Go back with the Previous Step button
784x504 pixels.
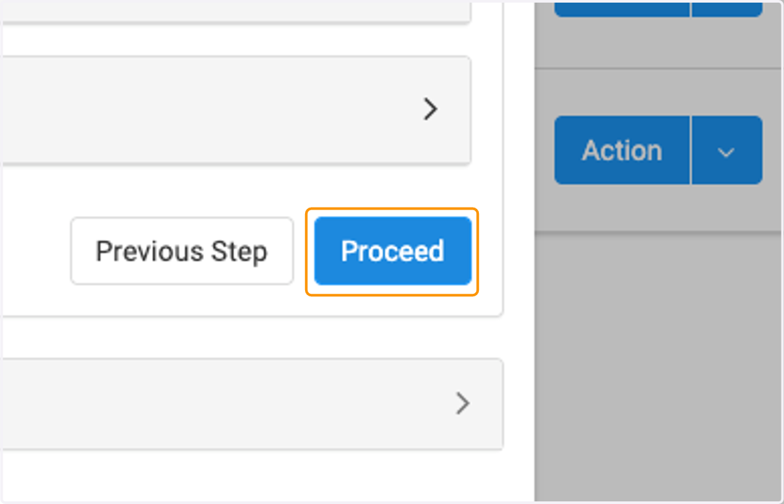pyautogui.click(x=182, y=251)
